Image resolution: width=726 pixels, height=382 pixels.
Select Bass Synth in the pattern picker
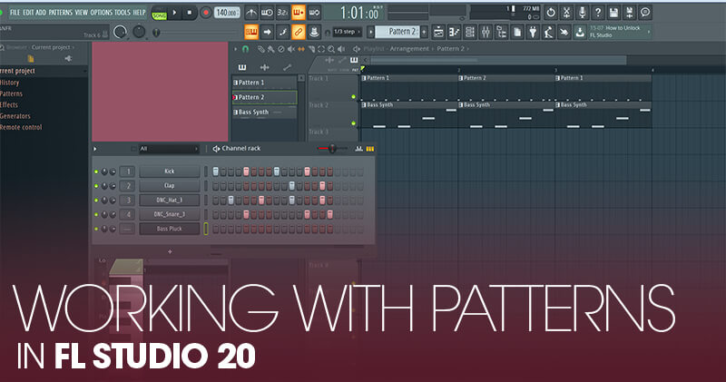click(x=264, y=112)
